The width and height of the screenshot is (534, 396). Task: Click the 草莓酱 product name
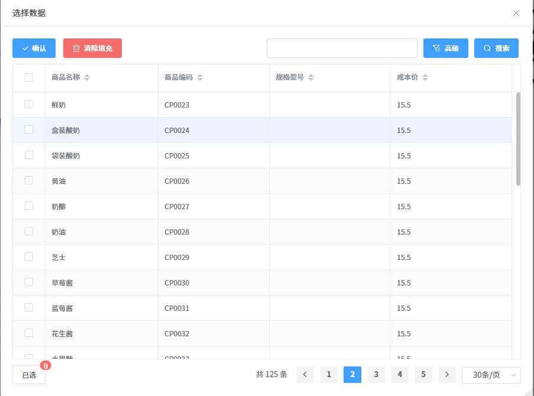pos(62,283)
